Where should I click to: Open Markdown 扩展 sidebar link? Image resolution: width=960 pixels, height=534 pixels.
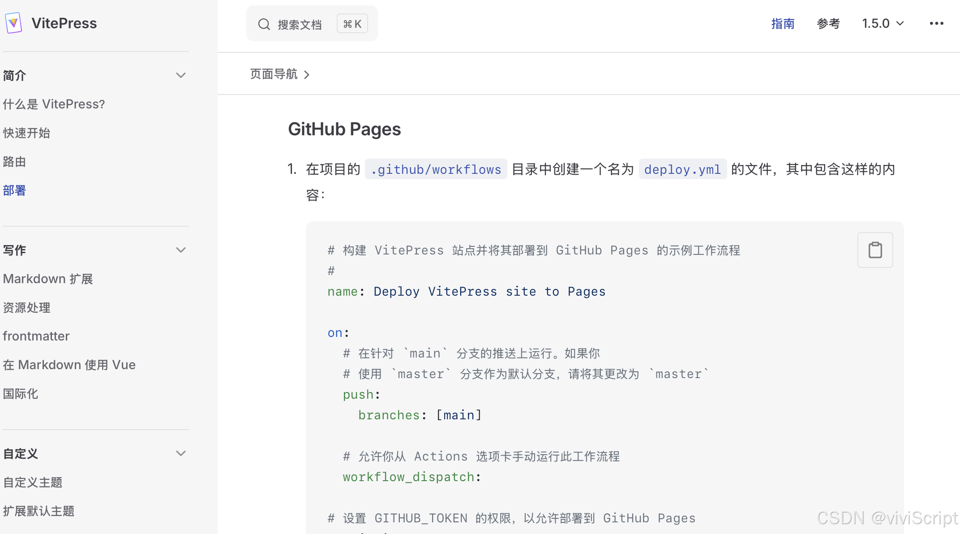pos(48,279)
